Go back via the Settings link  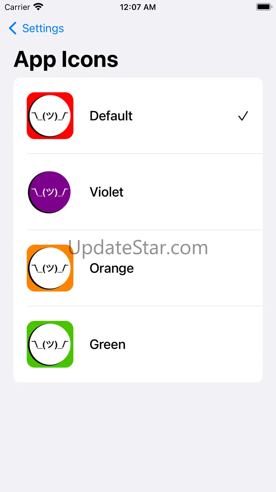tap(43, 28)
